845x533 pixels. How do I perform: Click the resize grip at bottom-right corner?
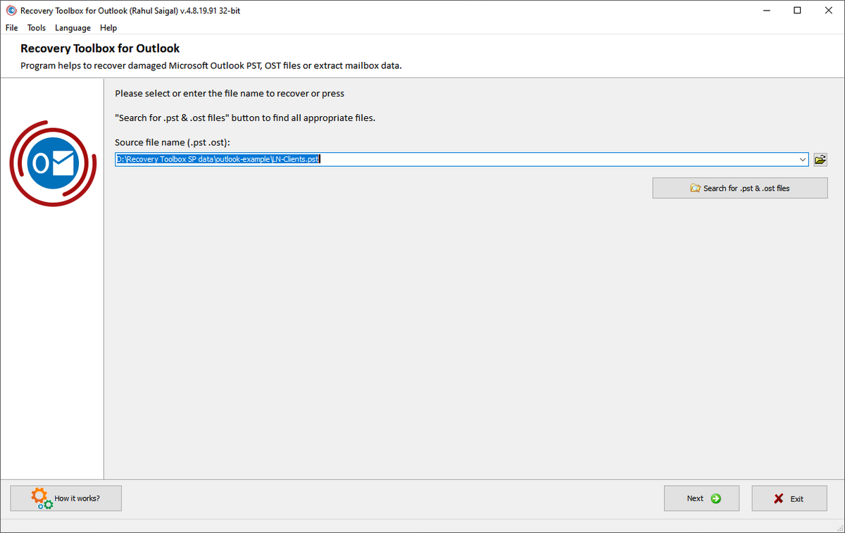click(x=839, y=528)
